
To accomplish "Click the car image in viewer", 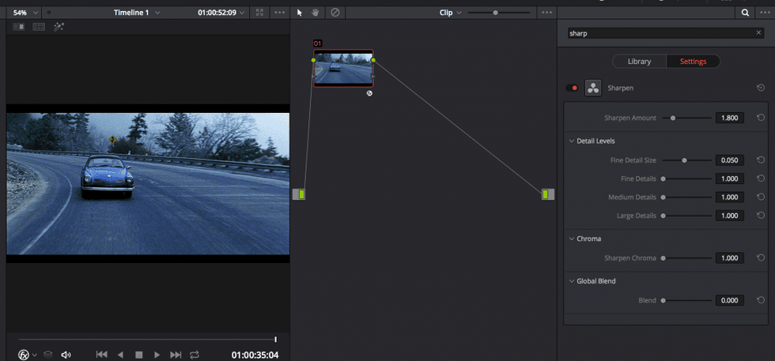I will pos(108,176).
